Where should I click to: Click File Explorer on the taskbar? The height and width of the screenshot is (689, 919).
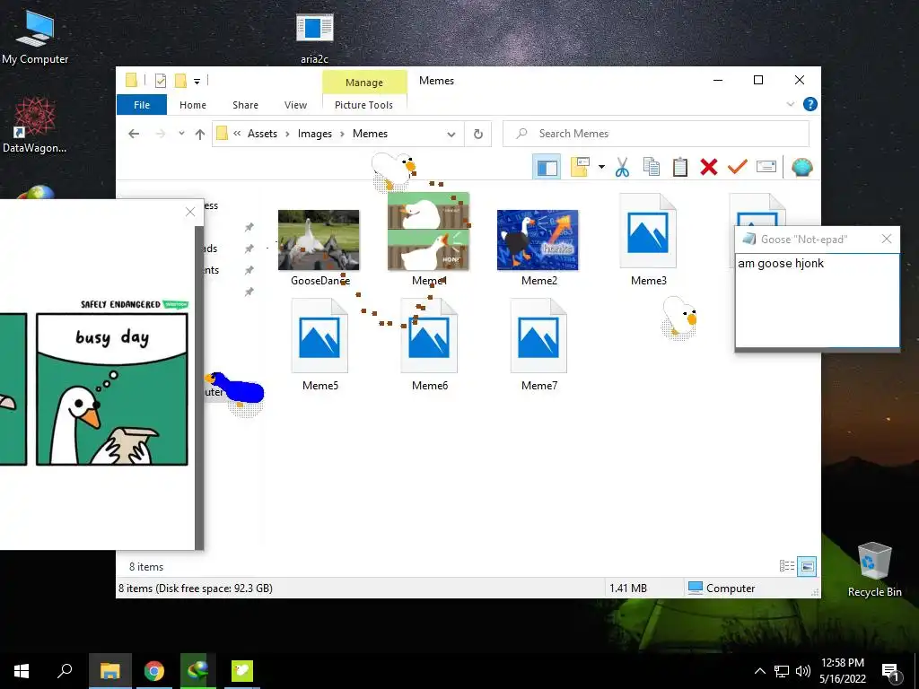coord(109,671)
